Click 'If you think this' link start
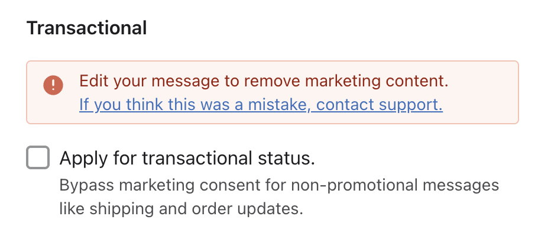The height and width of the screenshot is (245, 538). (x=125, y=105)
